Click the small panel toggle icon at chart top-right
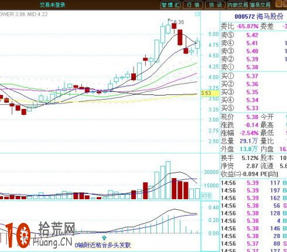 coord(197,14)
